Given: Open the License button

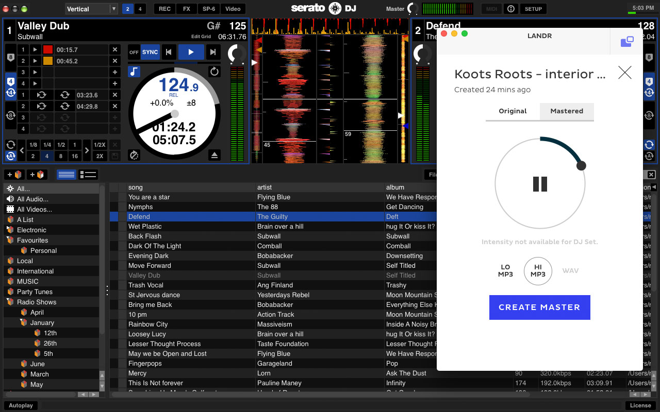Looking at the screenshot, I should 640,405.
